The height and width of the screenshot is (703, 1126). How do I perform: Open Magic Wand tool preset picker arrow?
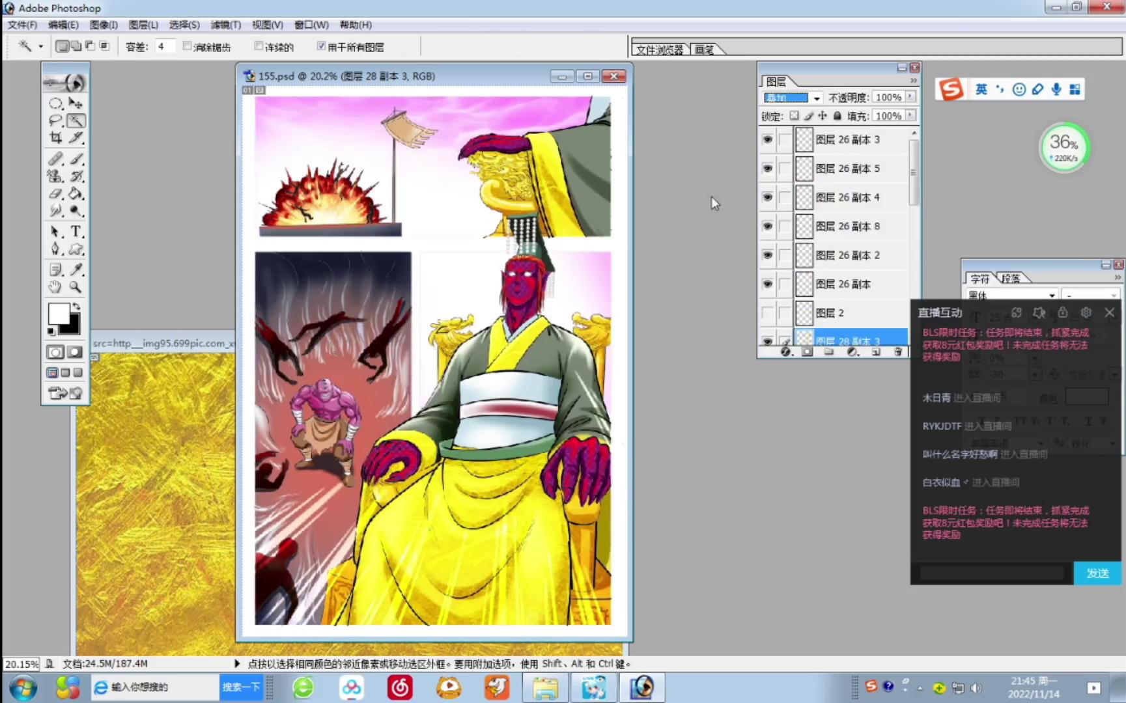coord(40,47)
